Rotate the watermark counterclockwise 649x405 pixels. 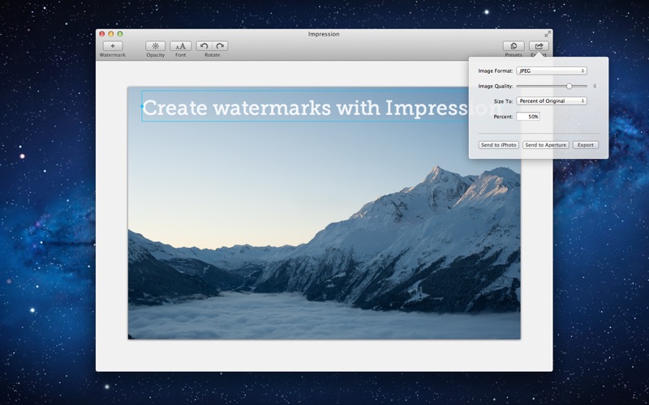tap(204, 46)
